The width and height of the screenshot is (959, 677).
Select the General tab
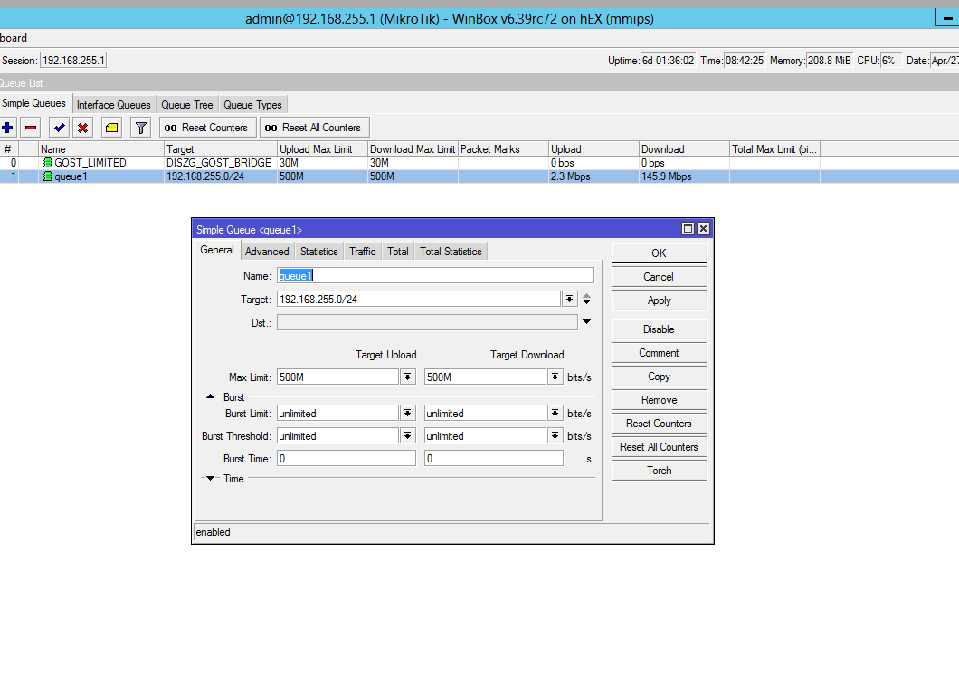217,250
